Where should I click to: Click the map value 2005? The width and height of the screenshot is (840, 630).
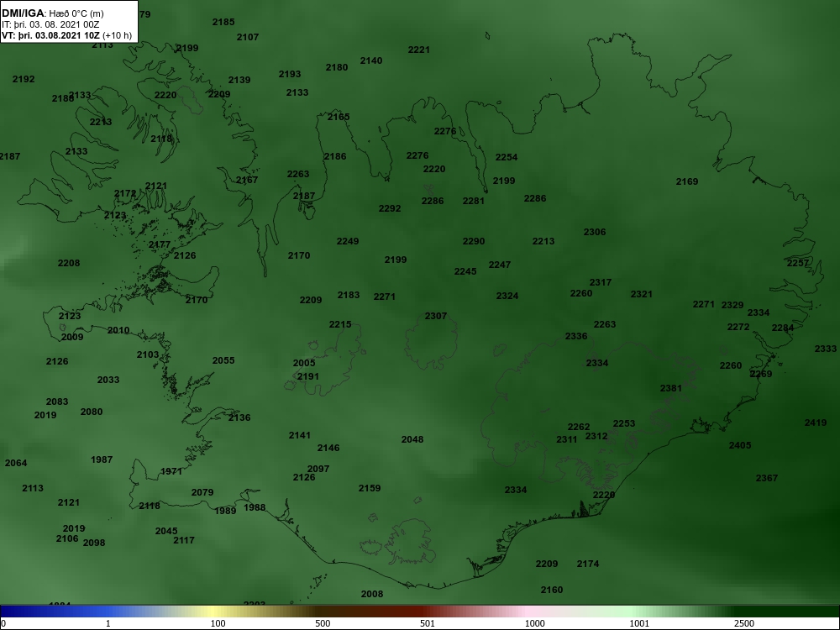click(304, 363)
